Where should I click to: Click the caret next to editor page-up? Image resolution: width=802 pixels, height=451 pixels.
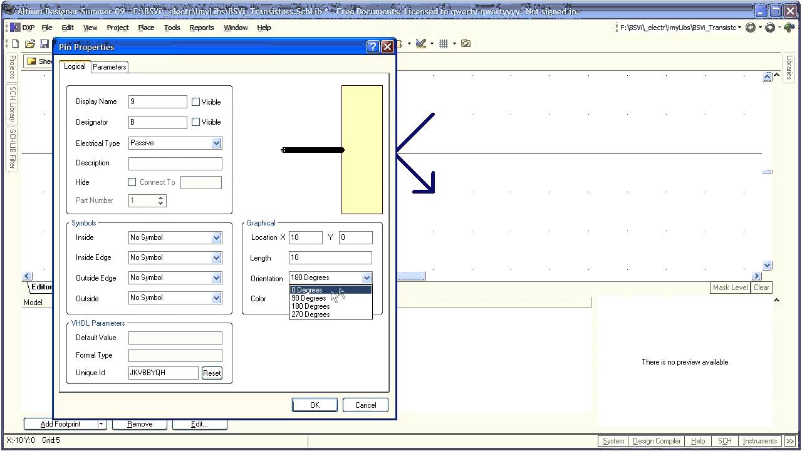777,76
